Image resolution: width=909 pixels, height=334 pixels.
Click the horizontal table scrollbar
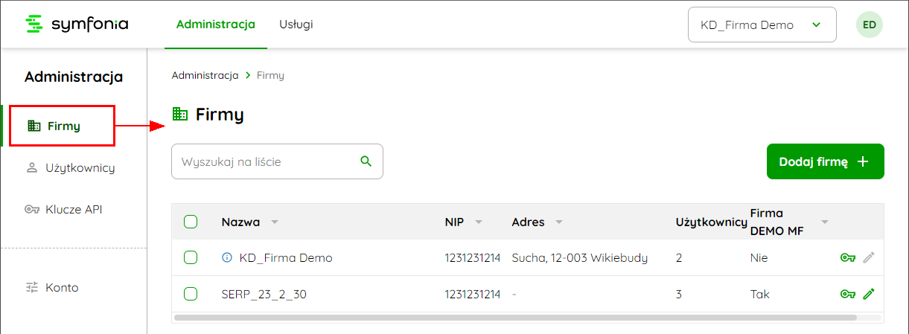click(515, 317)
